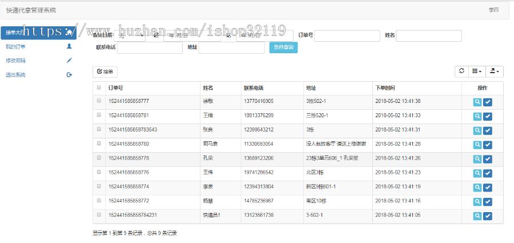Viewport: 514px width, 243px height.
Task: Click order time 2018-05-02 13:41:05
Action: click(398, 215)
